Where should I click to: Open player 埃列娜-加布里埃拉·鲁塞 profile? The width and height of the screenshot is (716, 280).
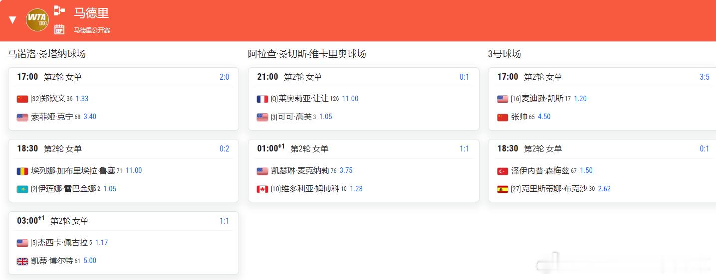73,170
